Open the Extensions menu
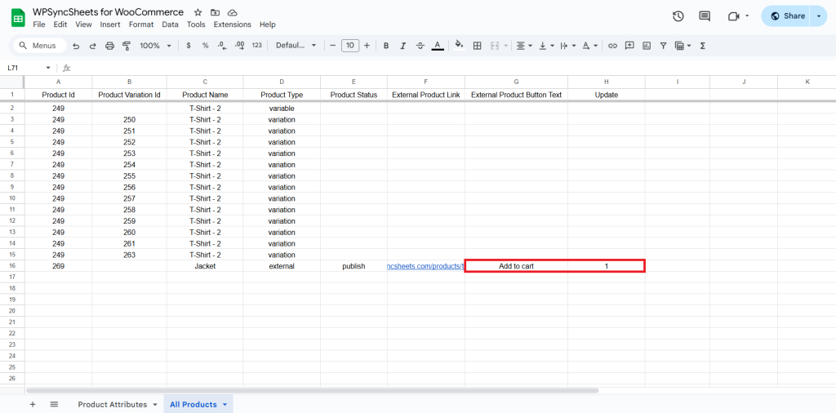The image size is (836, 413). 233,24
